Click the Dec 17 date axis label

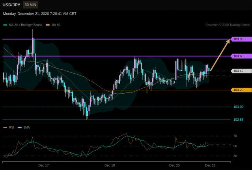point(43,165)
